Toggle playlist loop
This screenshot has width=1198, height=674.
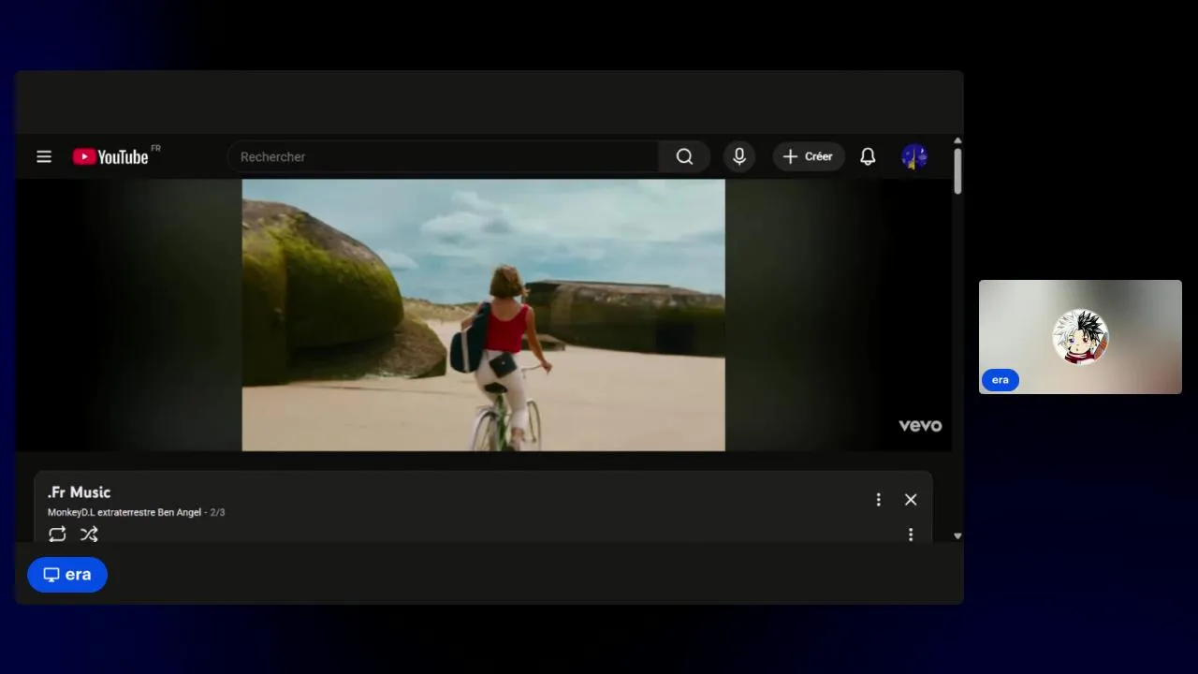[x=57, y=535]
